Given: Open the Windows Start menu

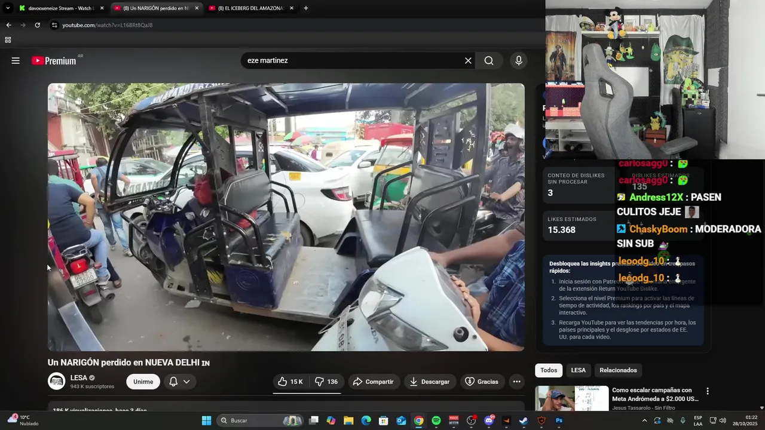Looking at the screenshot, I should (206, 420).
